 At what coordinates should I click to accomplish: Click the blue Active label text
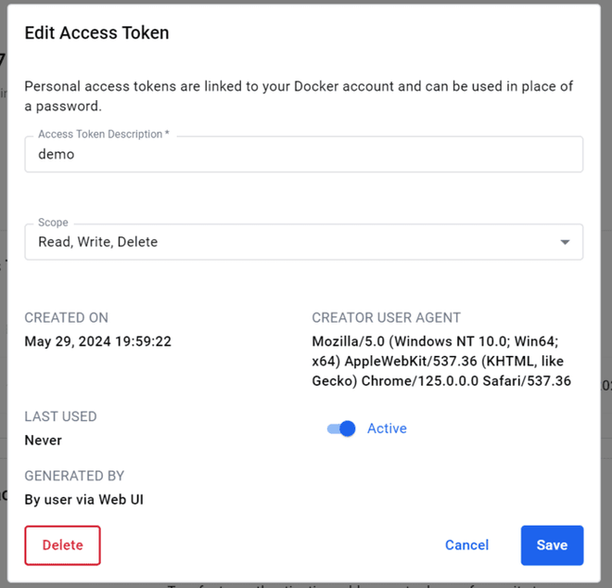pos(387,428)
